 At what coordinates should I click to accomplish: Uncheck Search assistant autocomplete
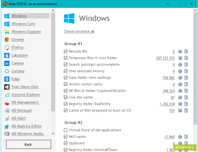click(65, 64)
